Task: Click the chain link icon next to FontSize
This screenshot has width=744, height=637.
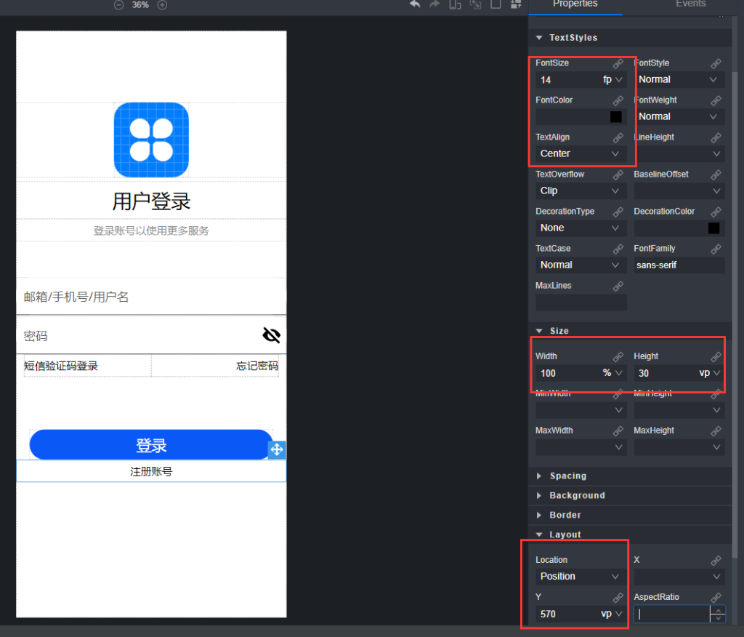Action: (618, 63)
